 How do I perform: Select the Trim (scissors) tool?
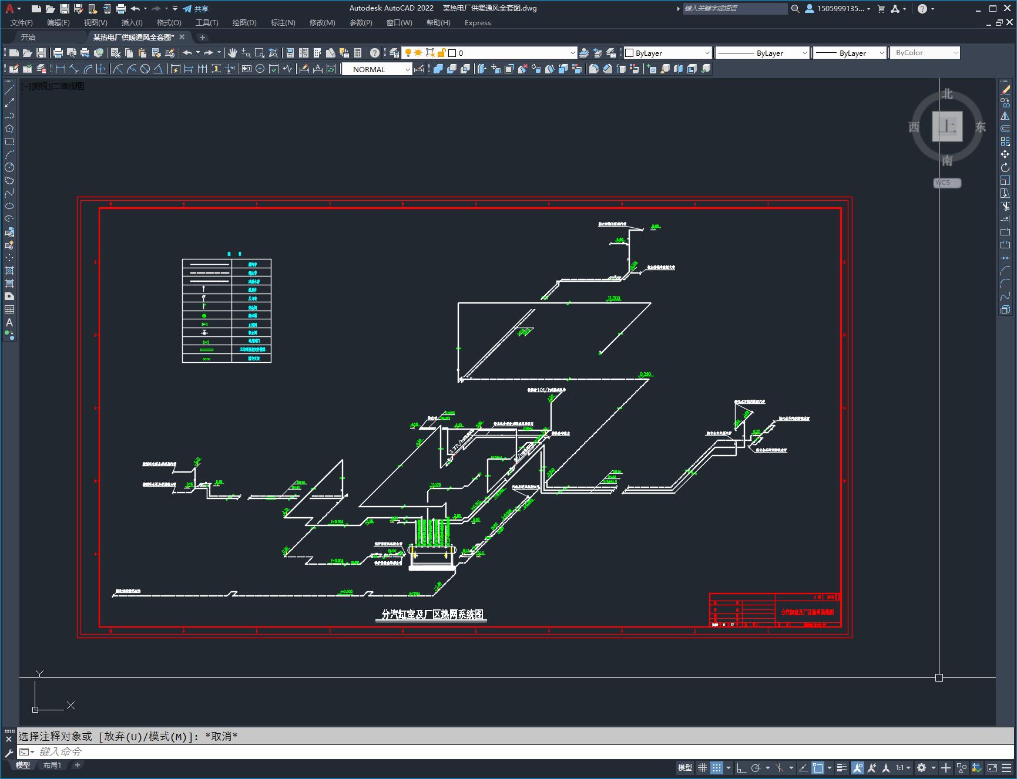(1005, 206)
